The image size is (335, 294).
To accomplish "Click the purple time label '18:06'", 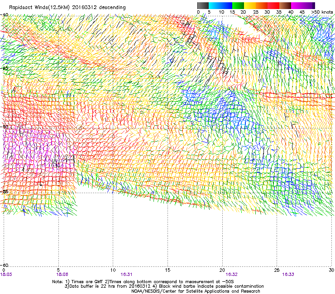I will (62, 275).
